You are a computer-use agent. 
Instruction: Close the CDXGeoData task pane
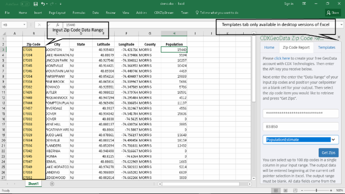coord(339,37)
